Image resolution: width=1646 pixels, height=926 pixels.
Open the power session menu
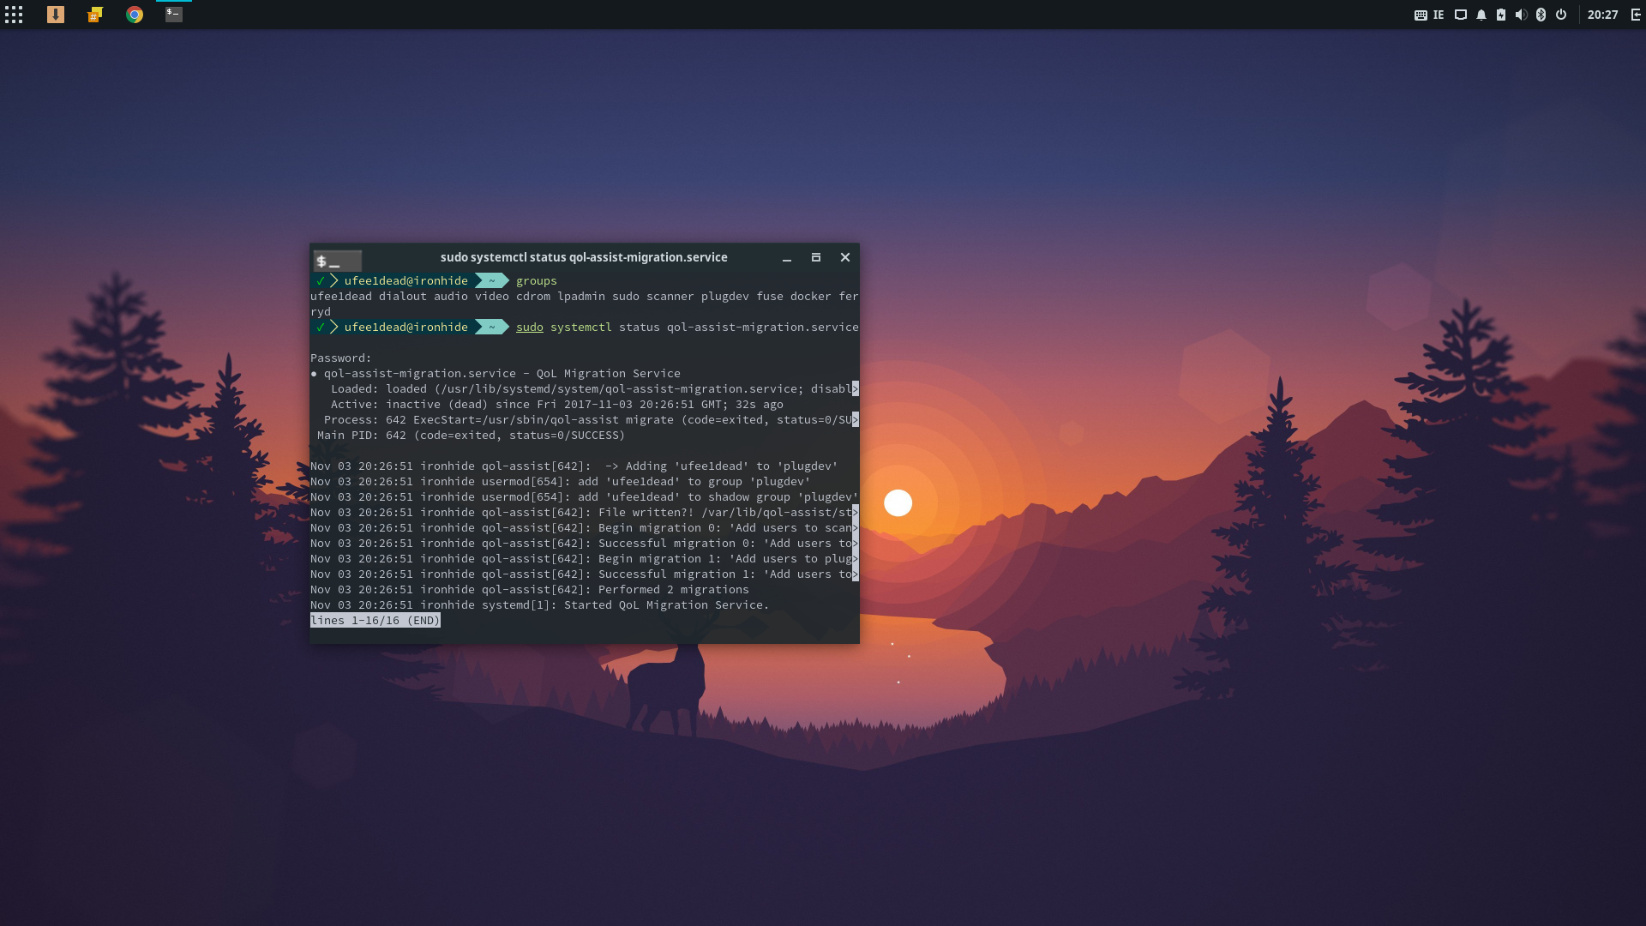click(x=1561, y=15)
